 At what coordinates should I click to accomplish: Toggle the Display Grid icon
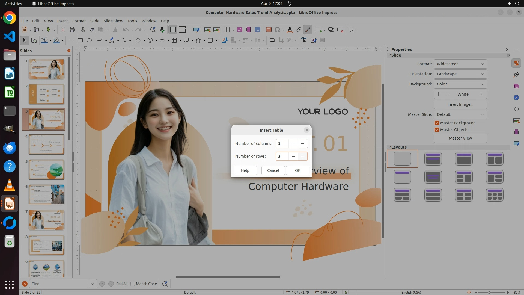(x=173, y=30)
